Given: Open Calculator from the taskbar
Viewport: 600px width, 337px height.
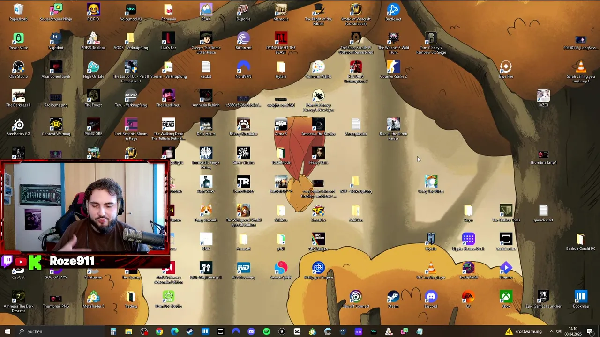Looking at the screenshot, I should [113, 331].
